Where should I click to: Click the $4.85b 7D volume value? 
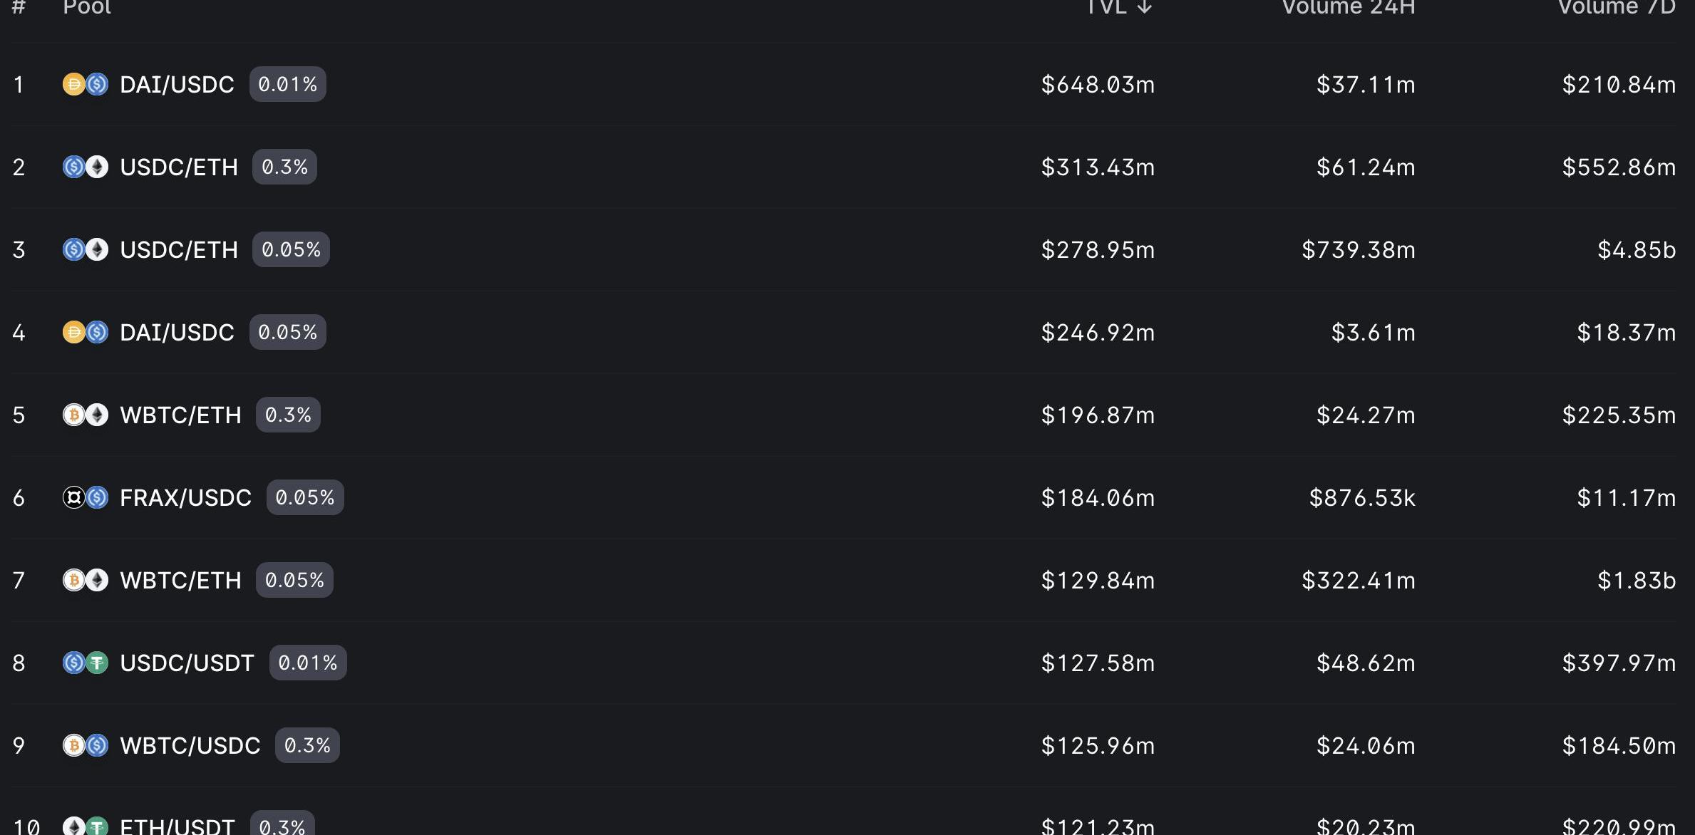[x=1636, y=249]
